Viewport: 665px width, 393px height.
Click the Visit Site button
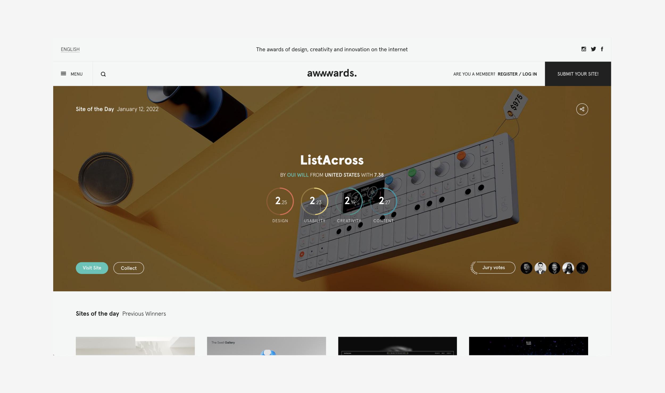pyautogui.click(x=92, y=268)
